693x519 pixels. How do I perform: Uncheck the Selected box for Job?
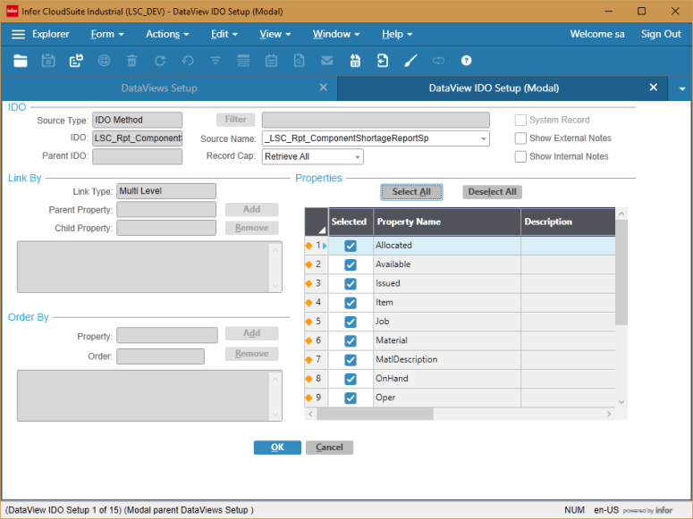pyautogui.click(x=351, y=322)
